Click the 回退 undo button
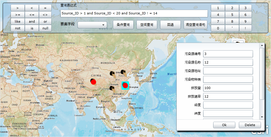271x137 pixels. pyautogui.click(x=170, y=25)
